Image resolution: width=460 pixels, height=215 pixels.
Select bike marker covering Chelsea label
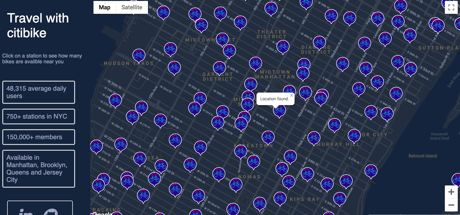click(x=140, y=159)
